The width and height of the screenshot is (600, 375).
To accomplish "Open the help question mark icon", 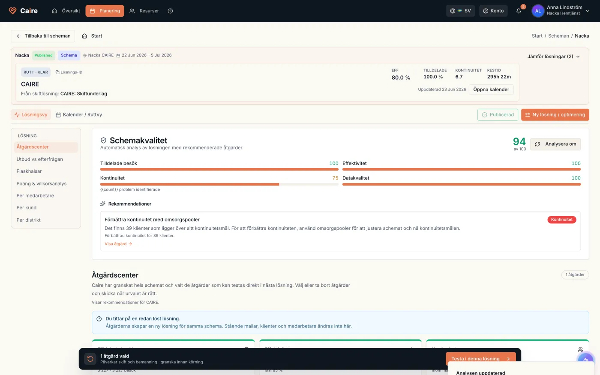I will click(x=170, y=11).
